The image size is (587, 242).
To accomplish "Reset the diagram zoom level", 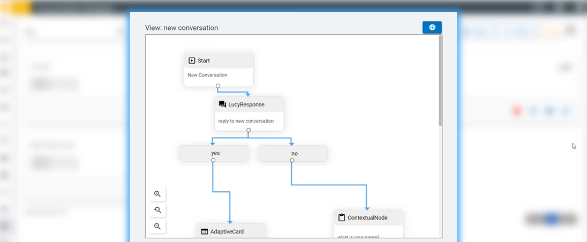I will pos(157,210).
